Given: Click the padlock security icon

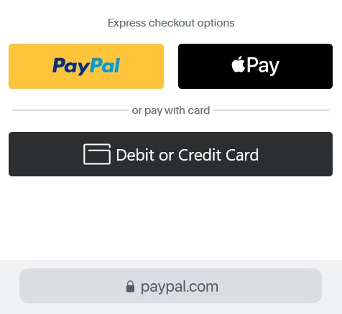Looking at the screenshot, I should point(130,286).
